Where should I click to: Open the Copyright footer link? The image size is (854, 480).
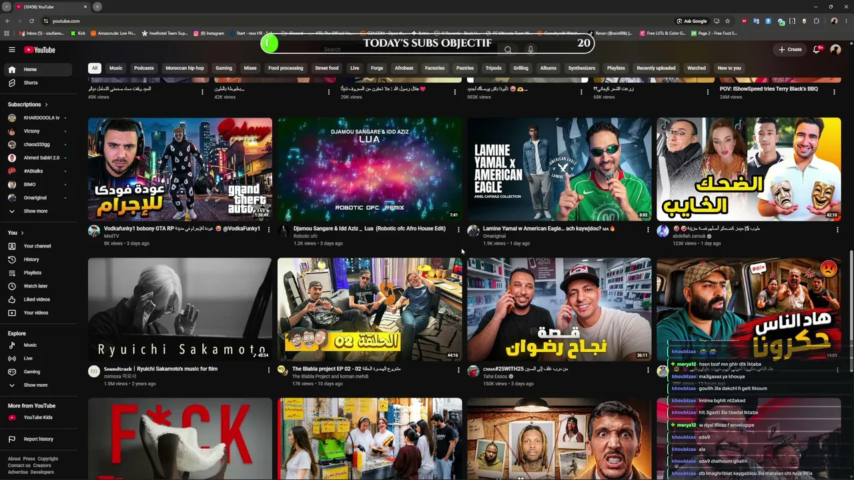tap(47, 459)
